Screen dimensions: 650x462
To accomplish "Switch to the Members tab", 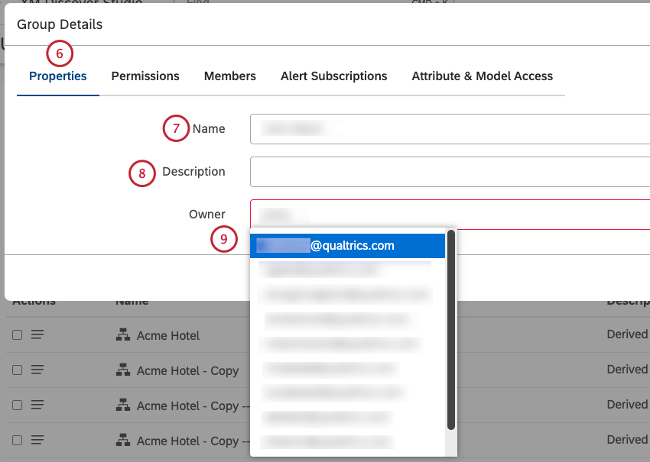I will pyautogui.click(x=229, y=76).
